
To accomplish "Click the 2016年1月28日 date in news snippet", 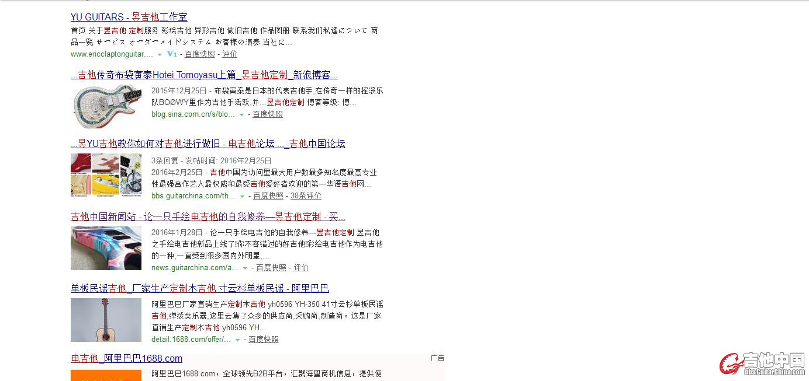I will 177,232.
